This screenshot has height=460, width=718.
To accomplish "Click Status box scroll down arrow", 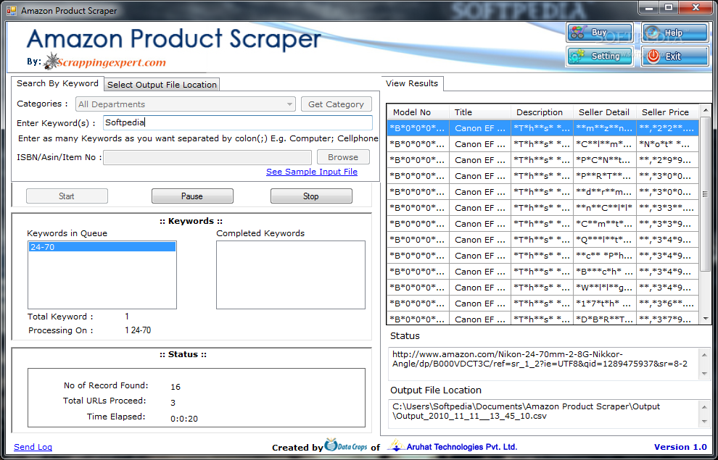I will 704,374.
